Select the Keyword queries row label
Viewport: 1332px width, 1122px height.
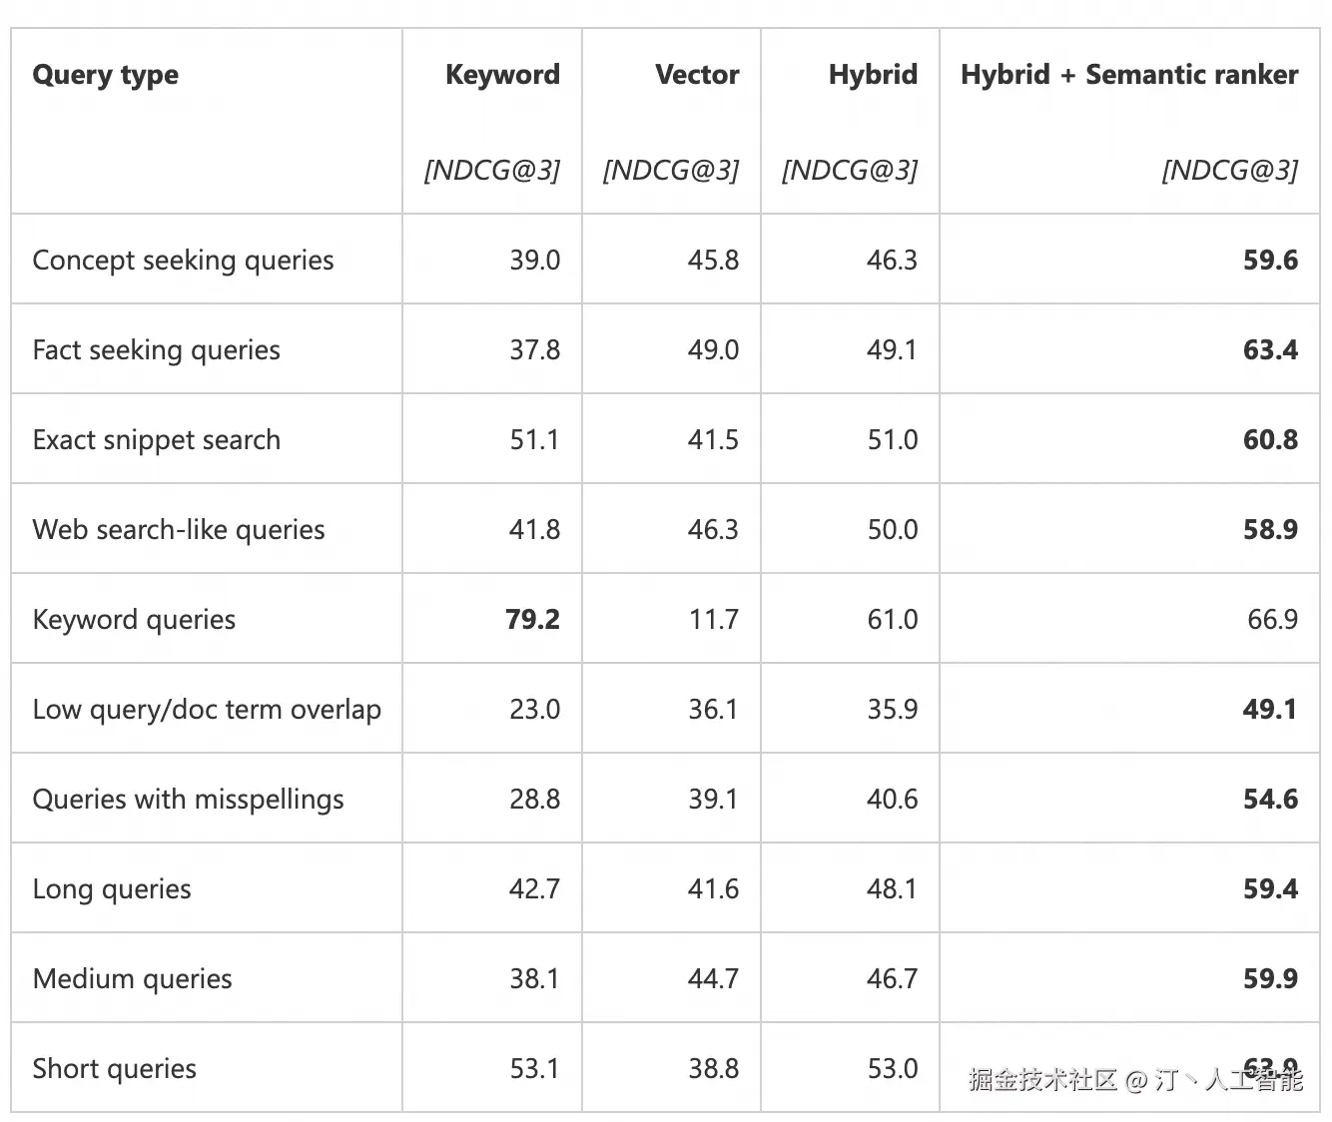click(x=134, y=620)
